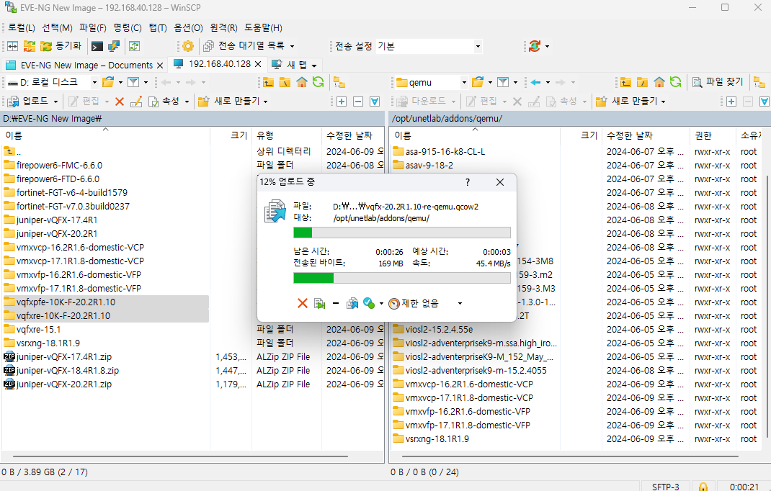Go to local home directory icon
This screenshot has height=491, width=771.
coord(301,82)
